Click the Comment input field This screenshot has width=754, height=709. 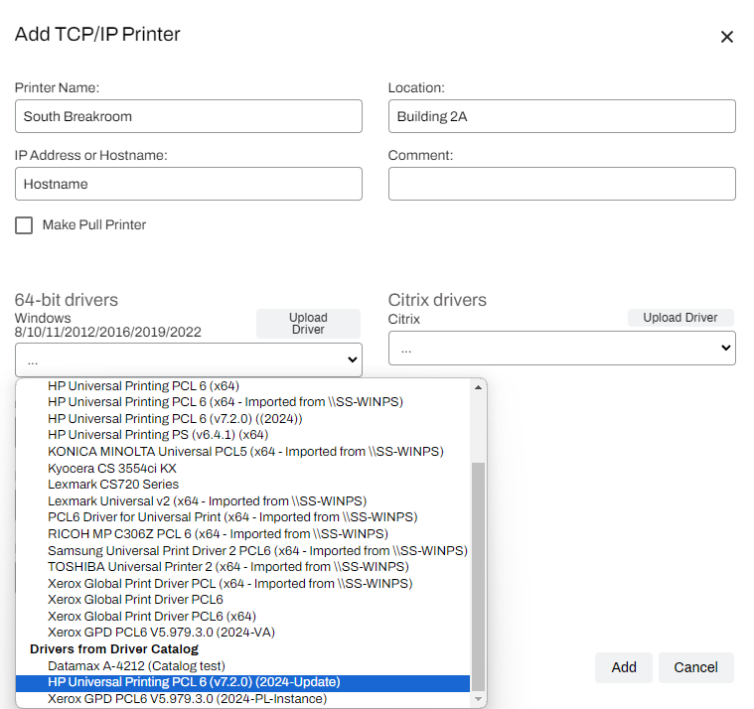point(561,184)
